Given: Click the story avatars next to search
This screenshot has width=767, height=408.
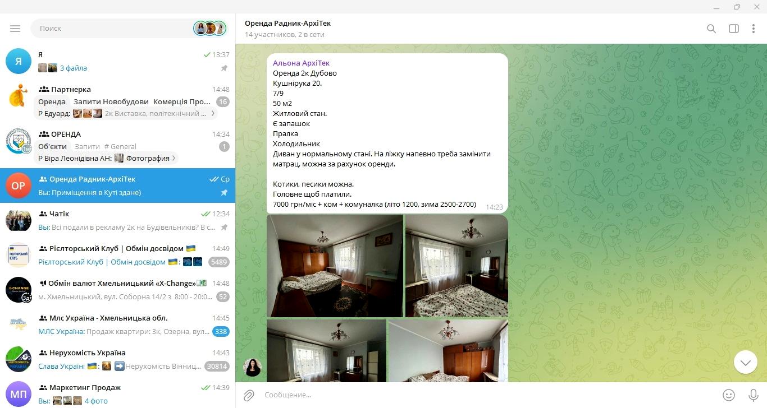Looking at the screenshot, I should coord(209,29).
